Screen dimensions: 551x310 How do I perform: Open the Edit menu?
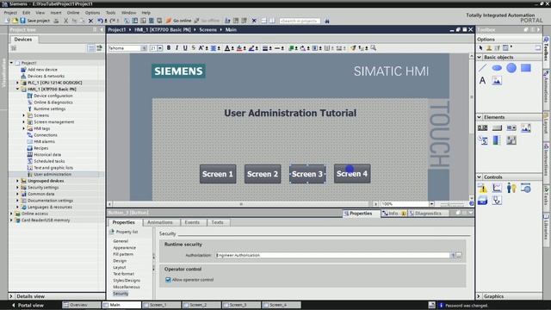point(27,13)
